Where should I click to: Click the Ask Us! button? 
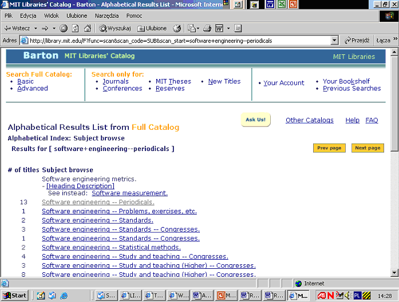(255, 120)
